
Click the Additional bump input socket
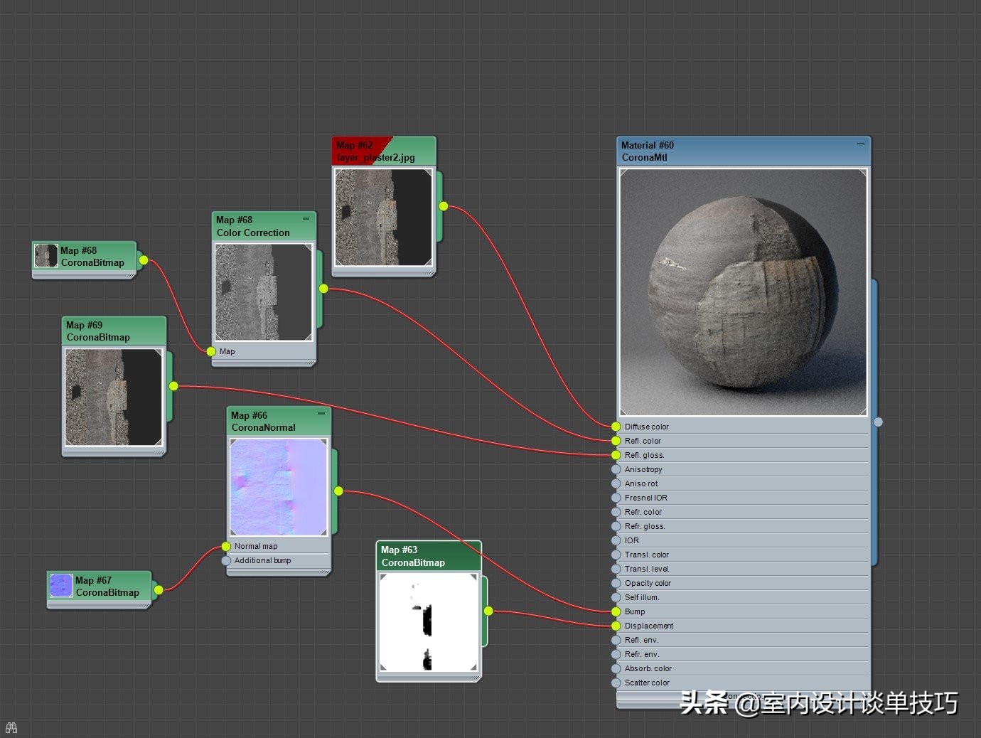[x=226, y=560]
